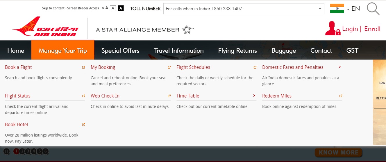Click the Star Alliance emblem icon
Image resolution: width=386 pixels, height=162 pixels.
[x=187, y=30]
